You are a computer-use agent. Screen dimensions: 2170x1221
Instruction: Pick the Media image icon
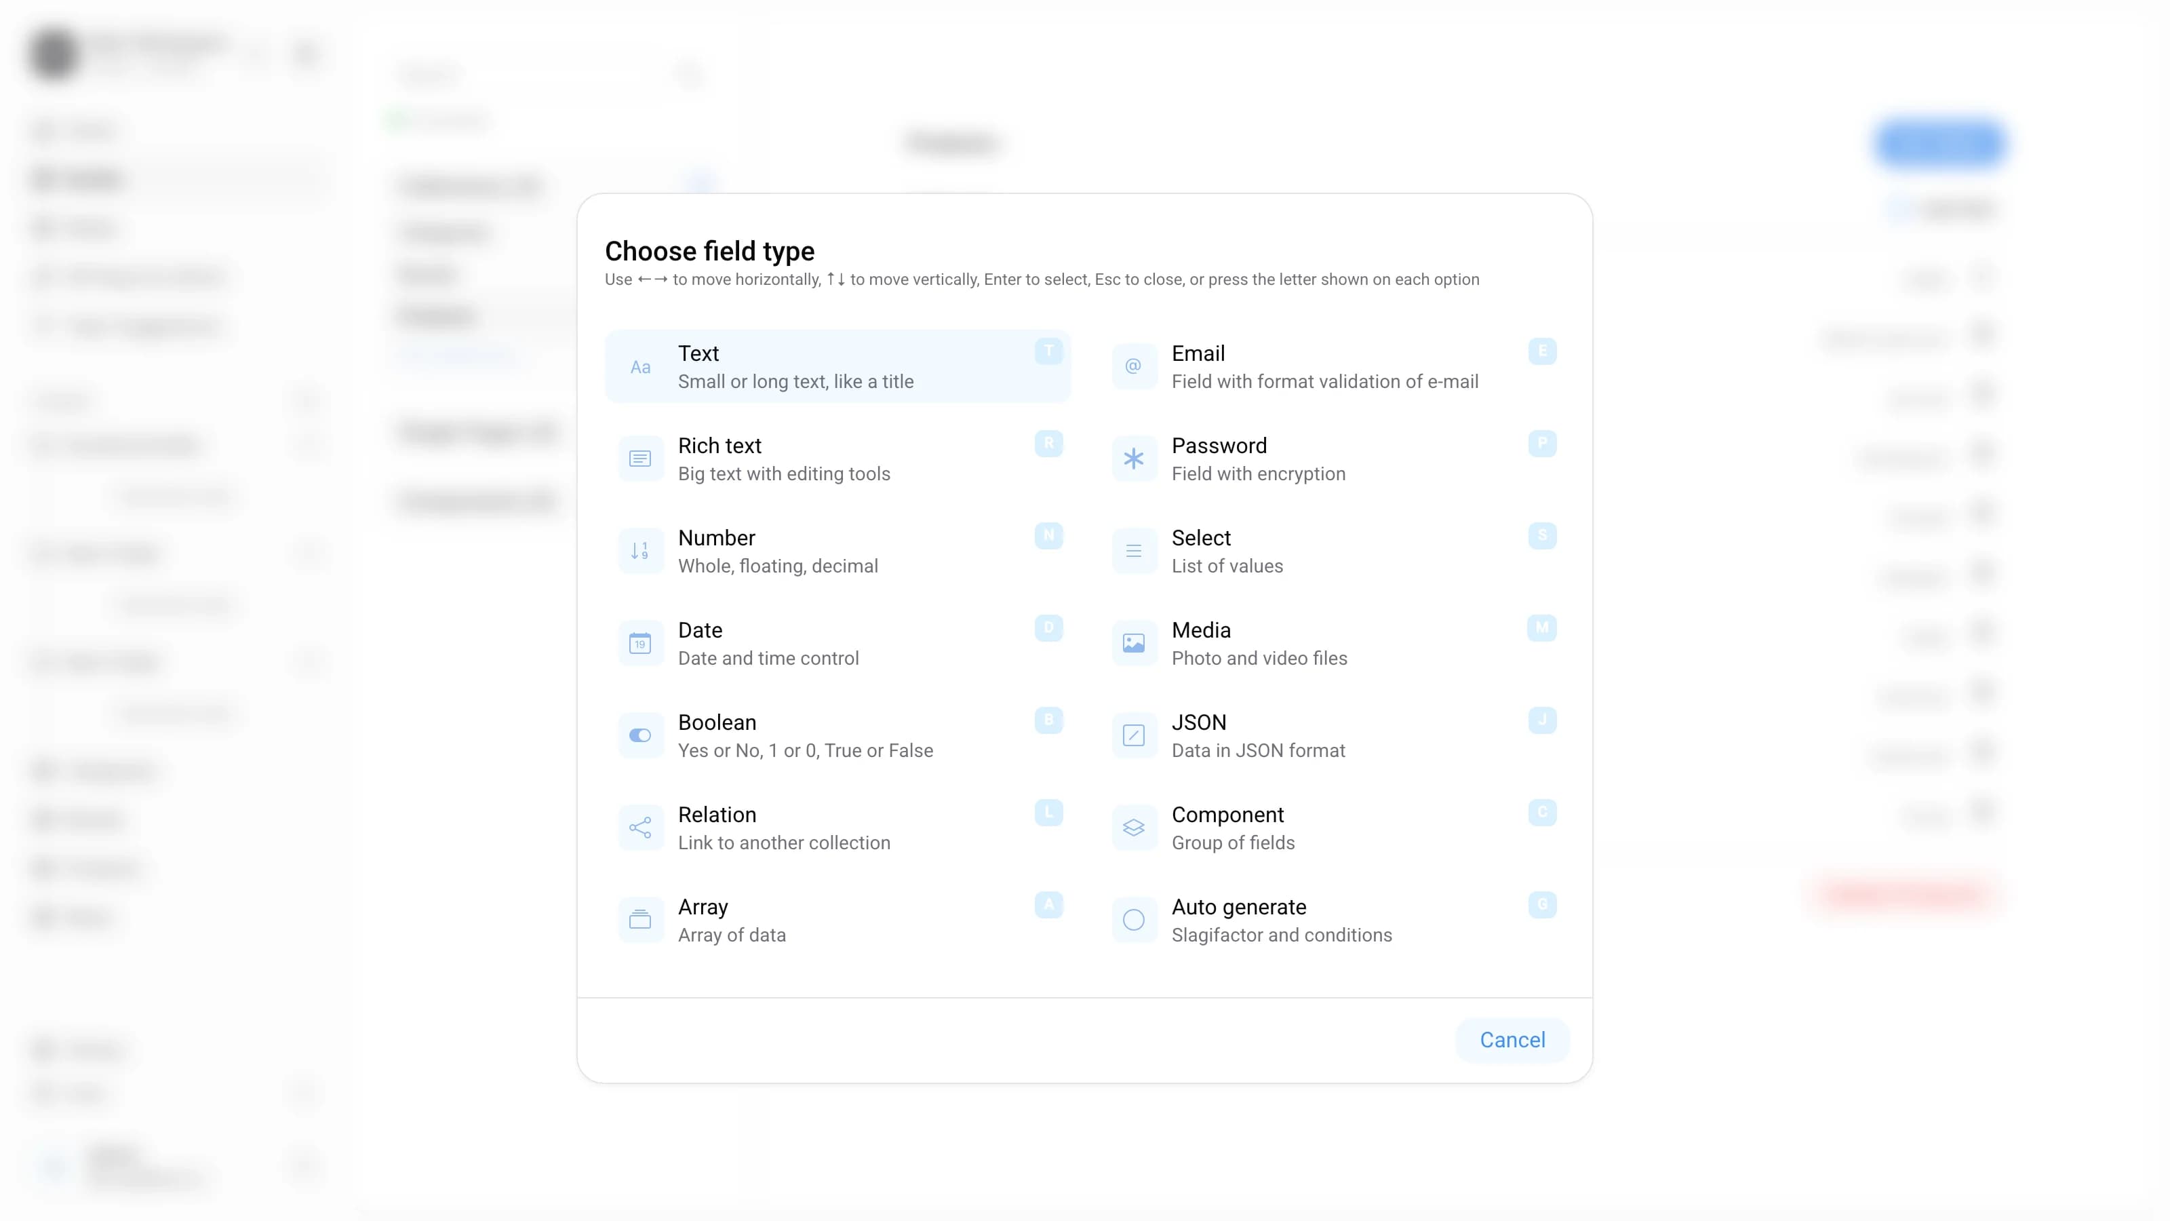(x=1134, y=644)
